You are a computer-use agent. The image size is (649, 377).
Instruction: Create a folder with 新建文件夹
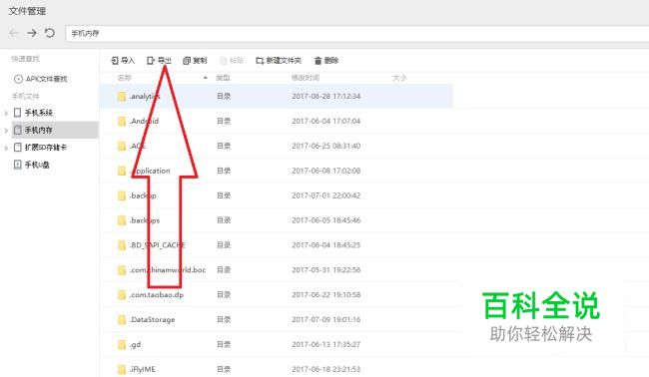click(x=279, y=61)
